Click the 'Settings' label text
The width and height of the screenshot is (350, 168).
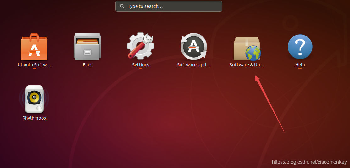[141, 65]
